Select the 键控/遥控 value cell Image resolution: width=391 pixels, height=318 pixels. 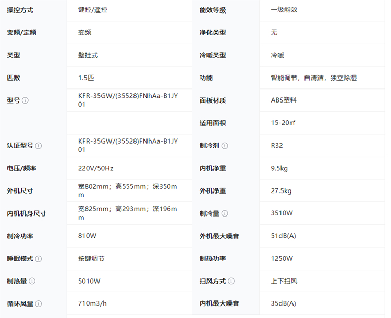(x=93, y=10)
